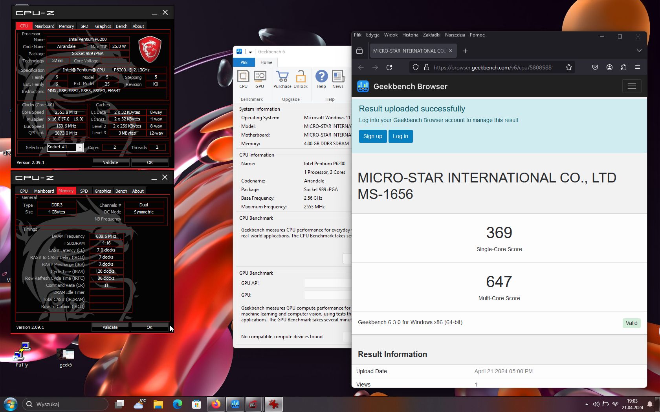Switch to SPD tab in bottom CPU-Z window
The width and height of the screenshot is (660, 412).
(x=84, y=191)
